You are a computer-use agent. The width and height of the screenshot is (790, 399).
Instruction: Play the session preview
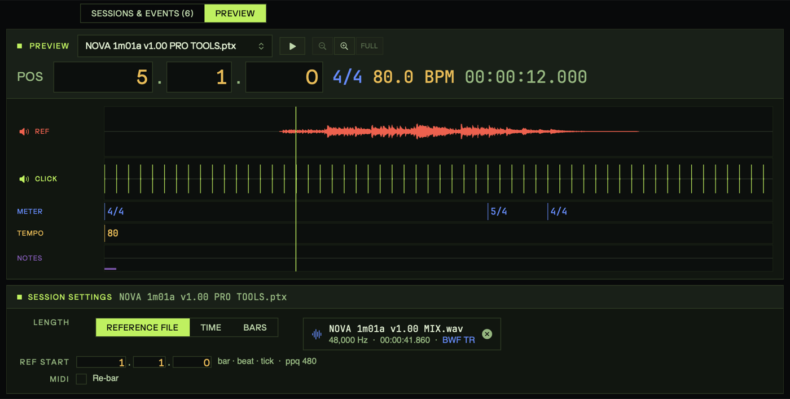pyautogui.click(x=292, y=46)
